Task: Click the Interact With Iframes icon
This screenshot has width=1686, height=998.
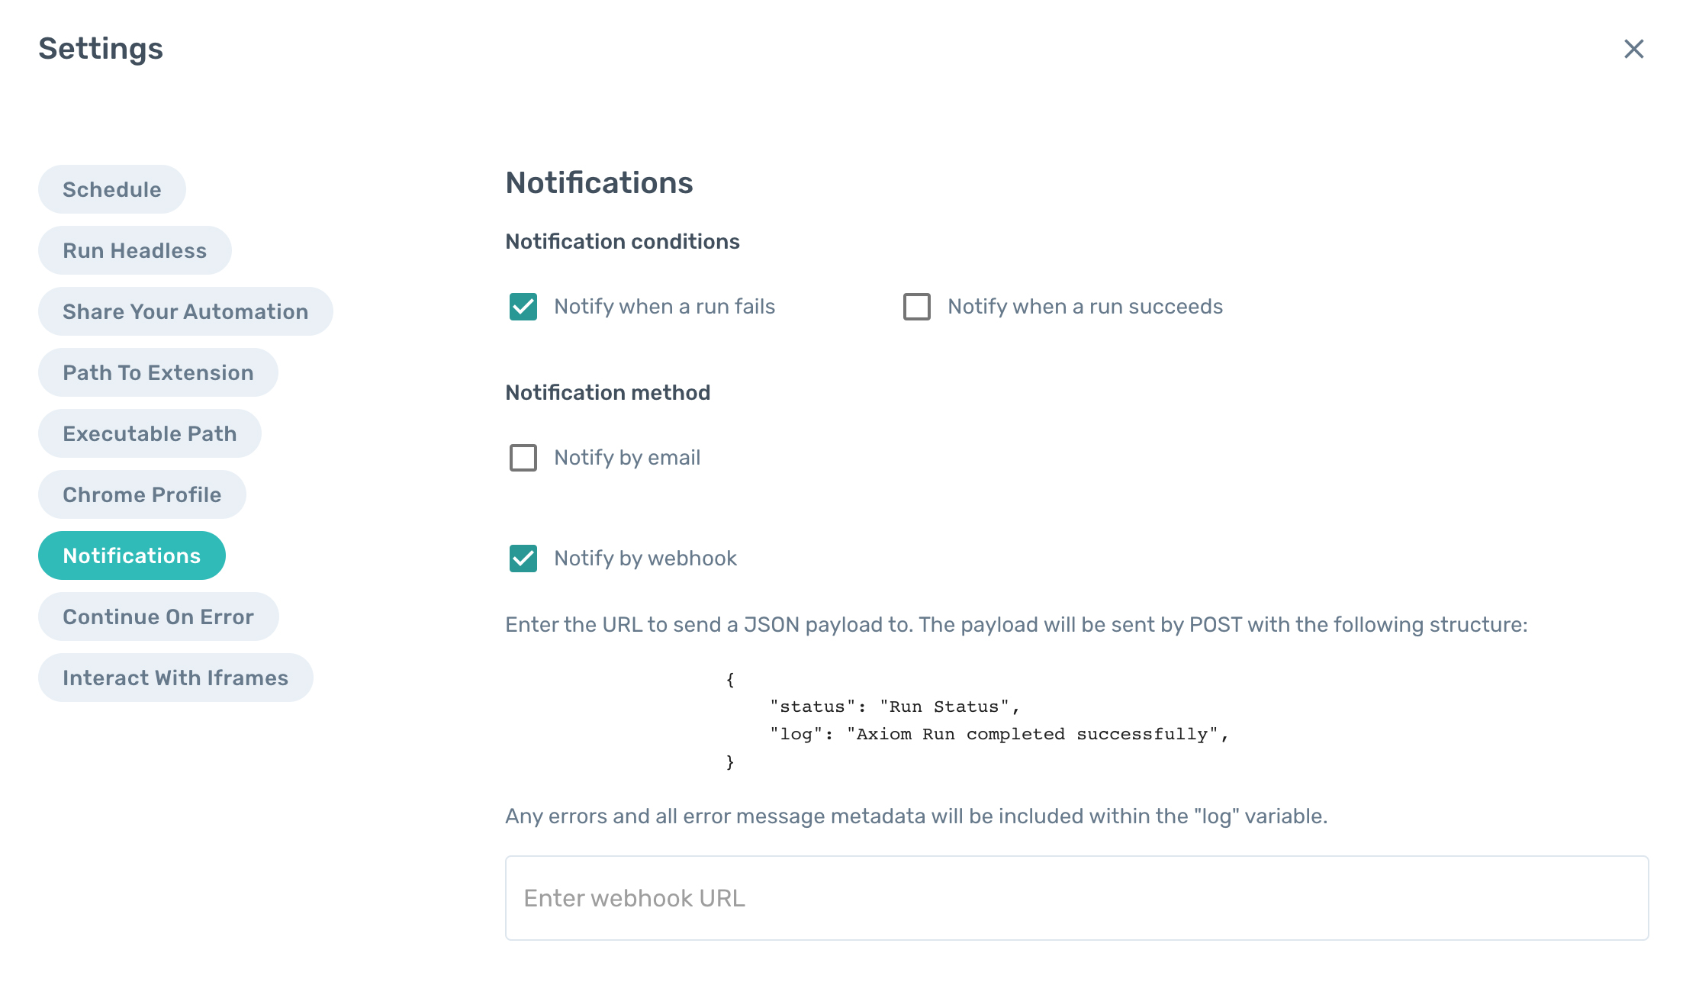Action: coord(175,678)
